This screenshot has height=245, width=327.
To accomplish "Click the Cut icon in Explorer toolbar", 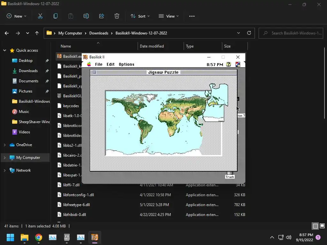I will 40,16.
